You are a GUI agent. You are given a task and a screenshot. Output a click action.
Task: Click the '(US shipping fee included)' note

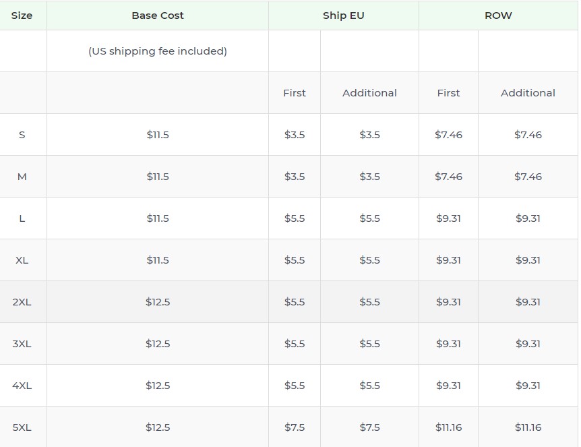click(158, 51)
